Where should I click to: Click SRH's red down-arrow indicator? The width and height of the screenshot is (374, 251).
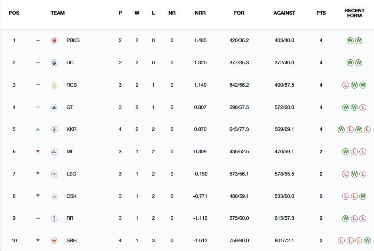38,241
